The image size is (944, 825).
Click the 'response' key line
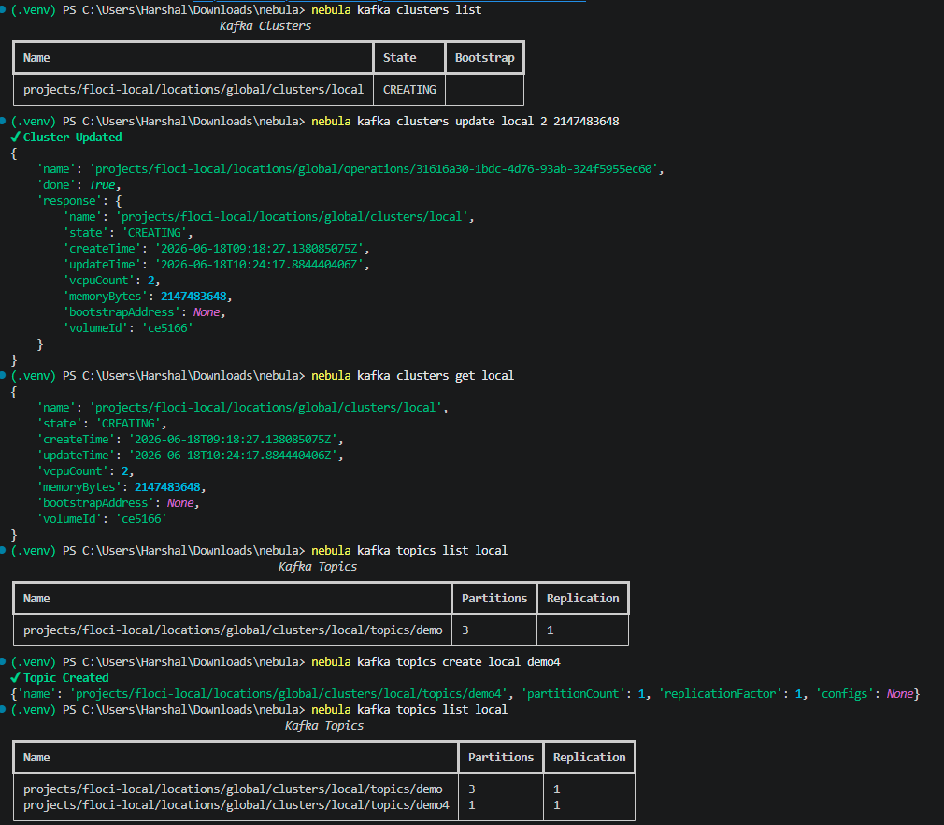pos(79,201)
